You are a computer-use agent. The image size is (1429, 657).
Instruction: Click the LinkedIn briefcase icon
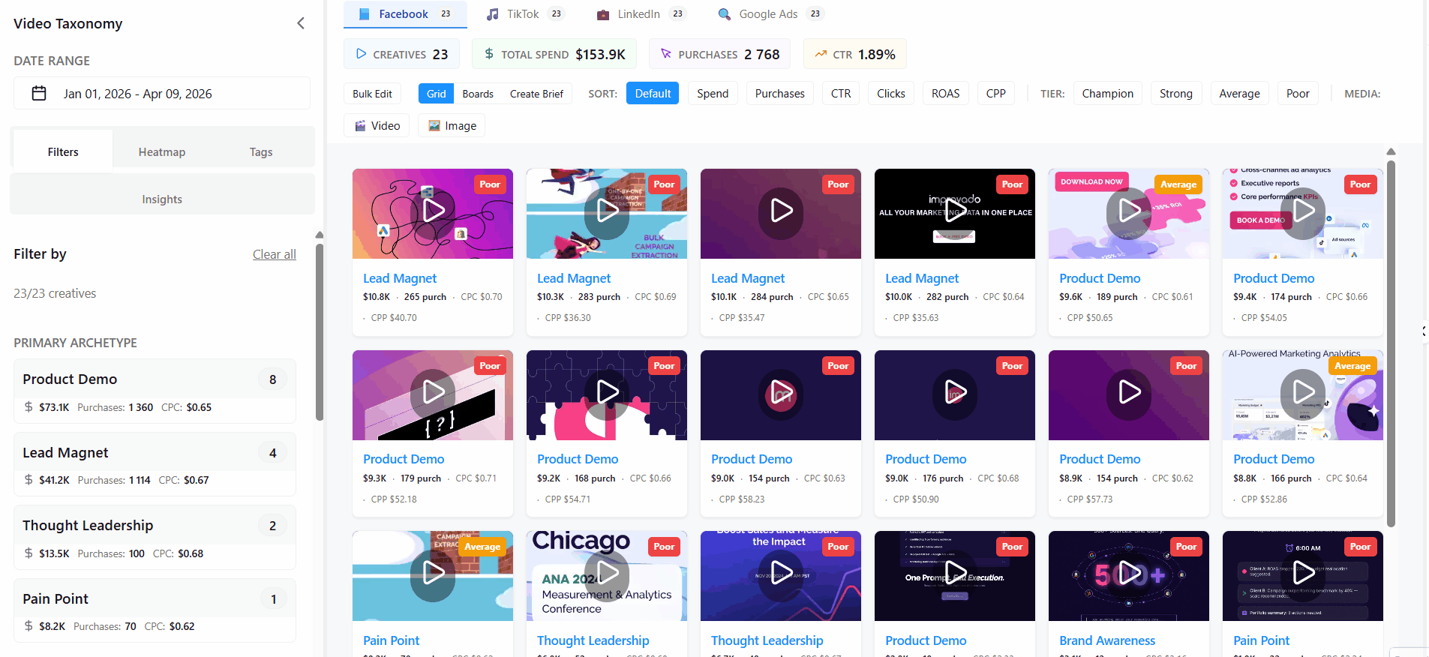[x=603, y=14]
